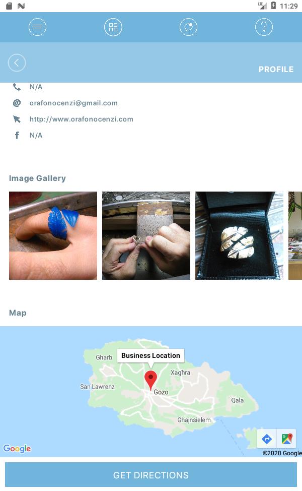302x491 pixels.
Task: Open the Google Maps app icon on map
Action: (x=287, y=439)
